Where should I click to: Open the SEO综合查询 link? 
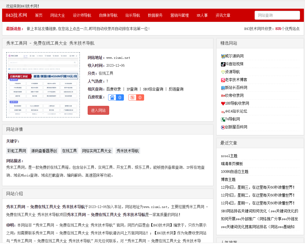(153, 89)
